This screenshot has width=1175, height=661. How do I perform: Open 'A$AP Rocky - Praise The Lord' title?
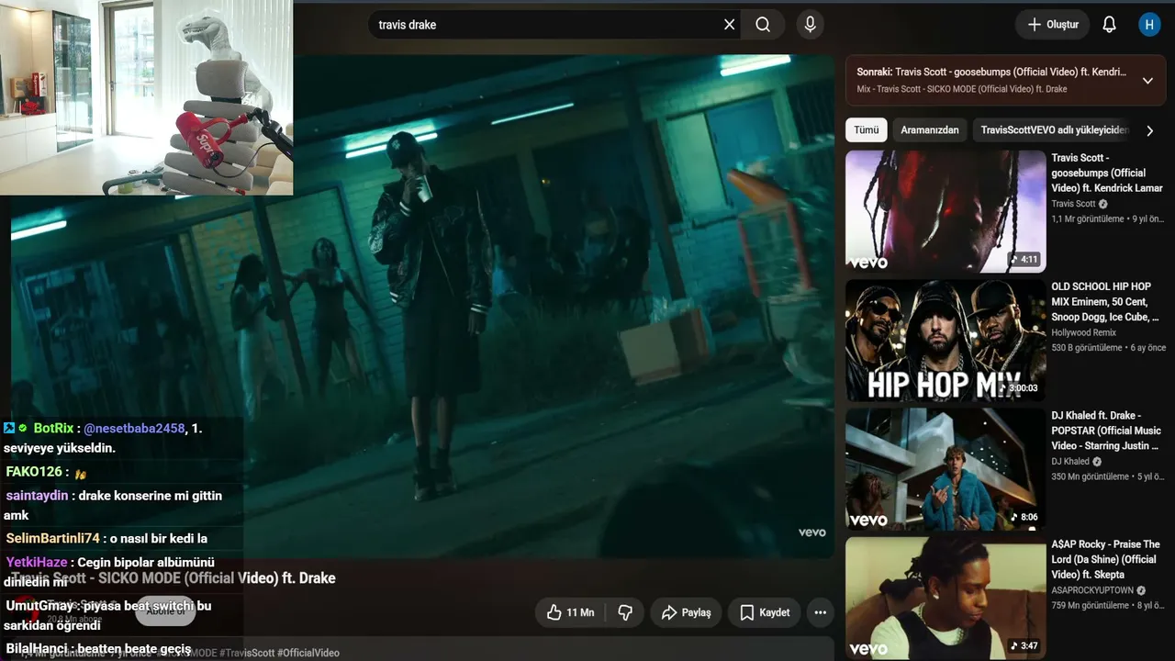1106,559
